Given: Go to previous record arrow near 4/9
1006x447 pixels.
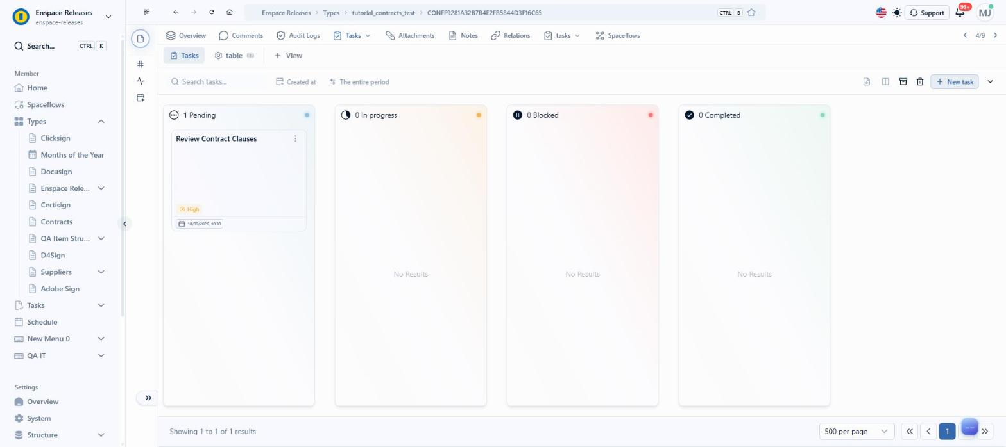Looking at the screenshot, I should (x=965, y=35).
